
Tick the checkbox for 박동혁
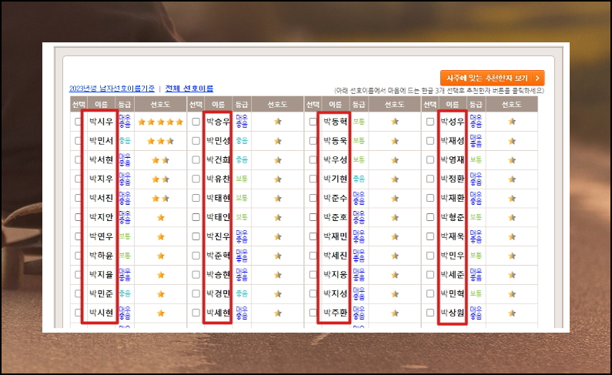[313, 122]
